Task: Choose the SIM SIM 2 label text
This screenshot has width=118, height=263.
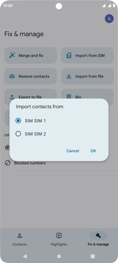Action: coord(35,134)
